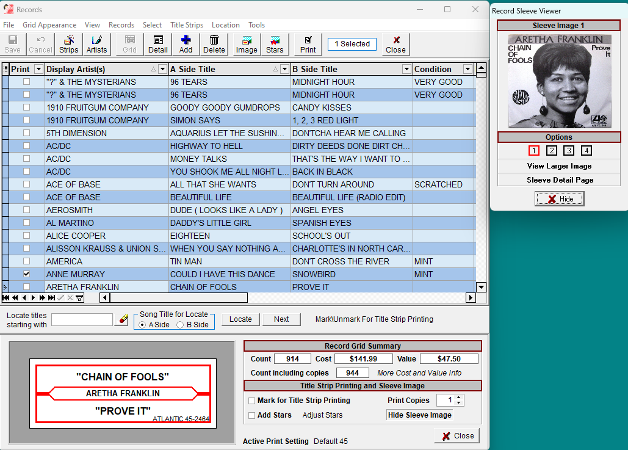Click the horizontal scrollbar track in grid
628x450 pixels.
[x=356, y=298]
